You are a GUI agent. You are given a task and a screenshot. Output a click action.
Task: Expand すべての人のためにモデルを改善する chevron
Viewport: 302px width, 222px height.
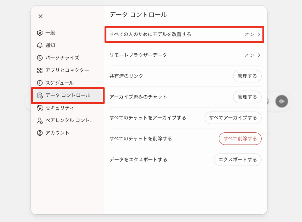click(x=259, y=34)
